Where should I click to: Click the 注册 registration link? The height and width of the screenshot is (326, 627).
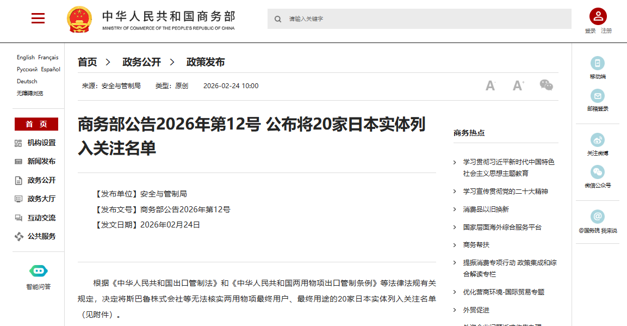tap(606, 30)
